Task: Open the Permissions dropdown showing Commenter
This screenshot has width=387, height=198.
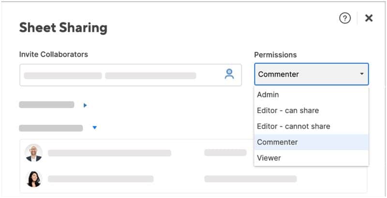Action: tap(312, 74)
